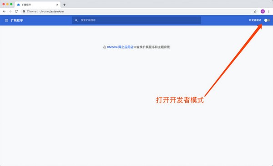The height and width of the screenshot is (166, 273).
Task: Go back with the browser back arrow
Action: [x=4, y=11]
